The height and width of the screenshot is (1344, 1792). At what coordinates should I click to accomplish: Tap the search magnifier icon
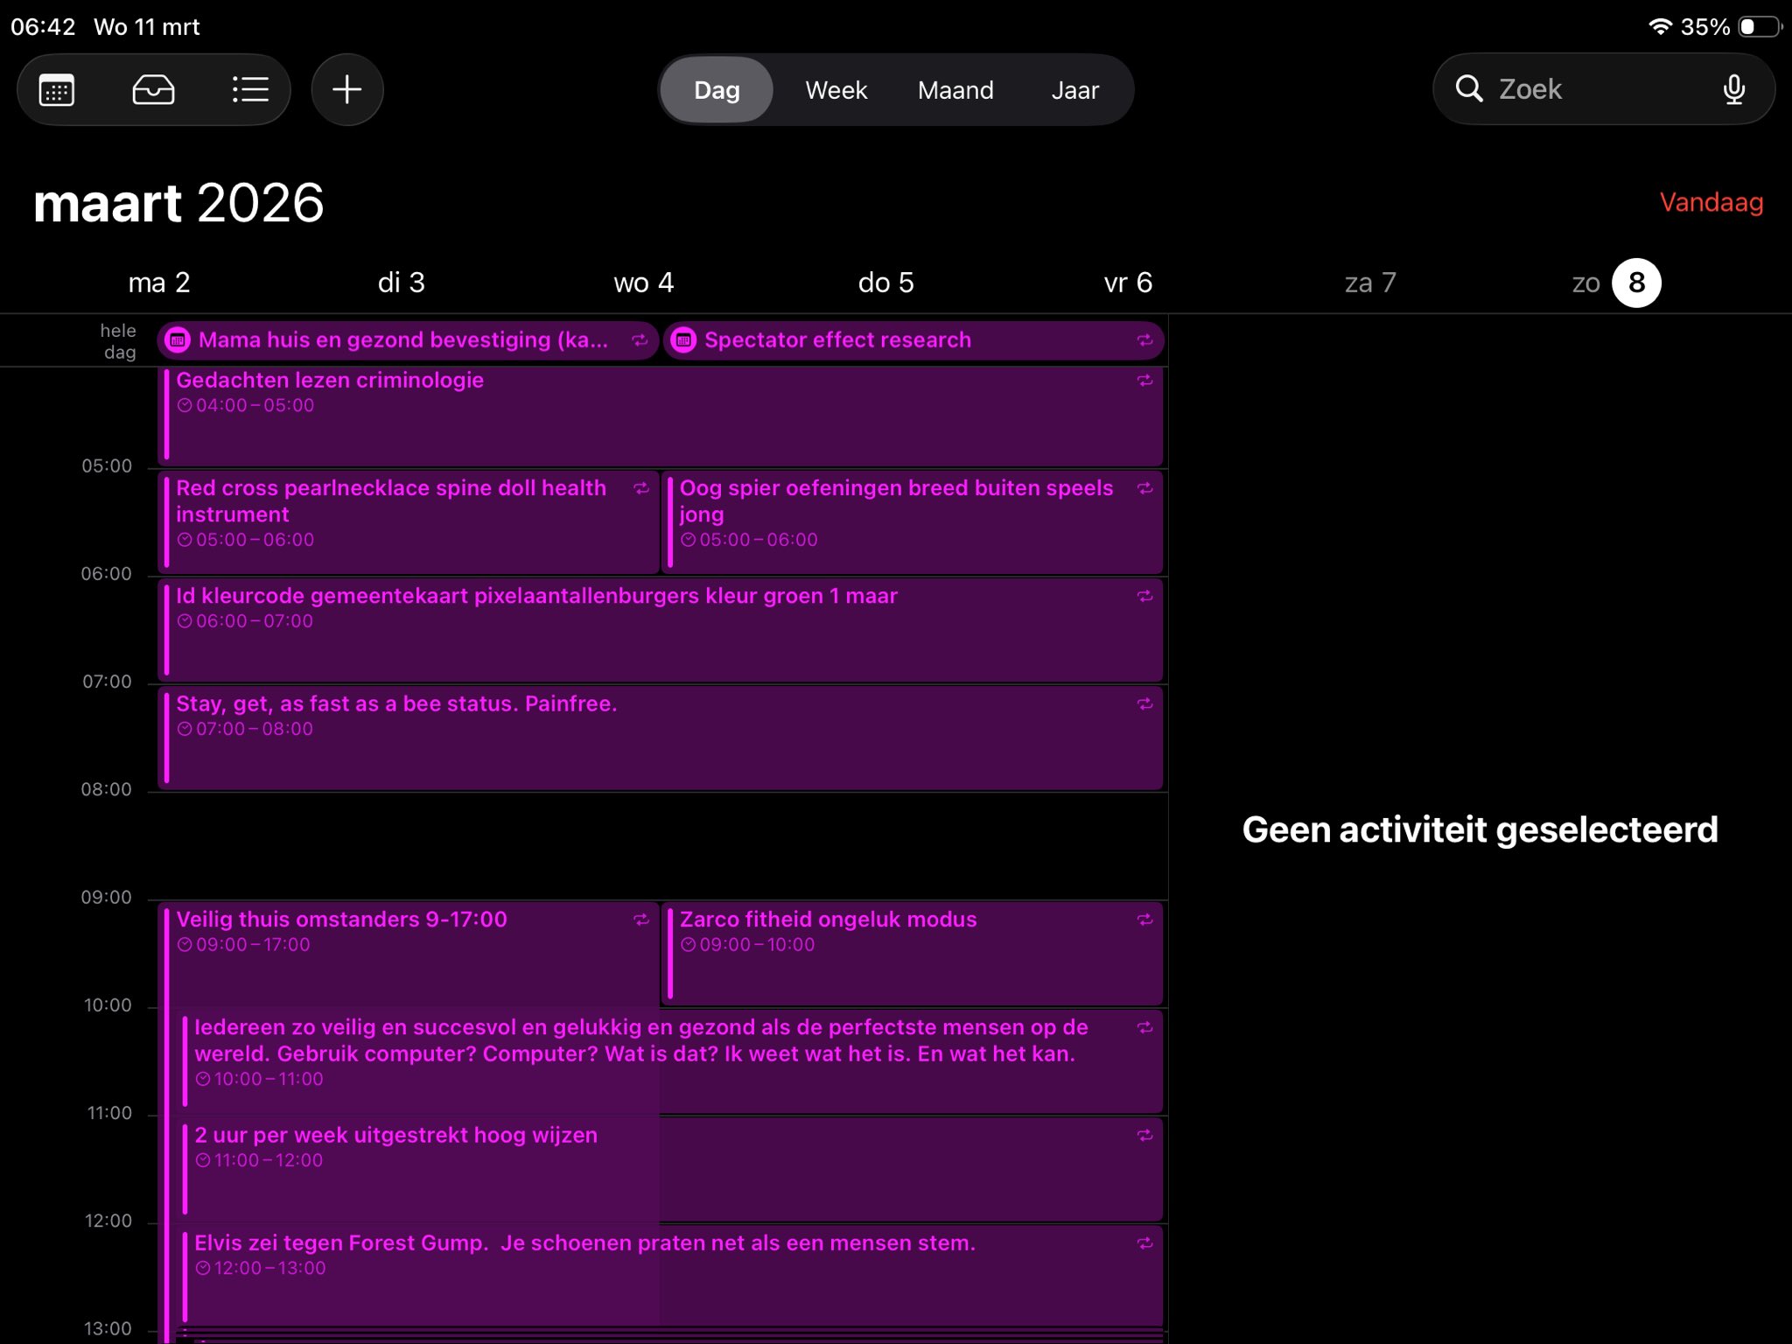[1469, 89]
